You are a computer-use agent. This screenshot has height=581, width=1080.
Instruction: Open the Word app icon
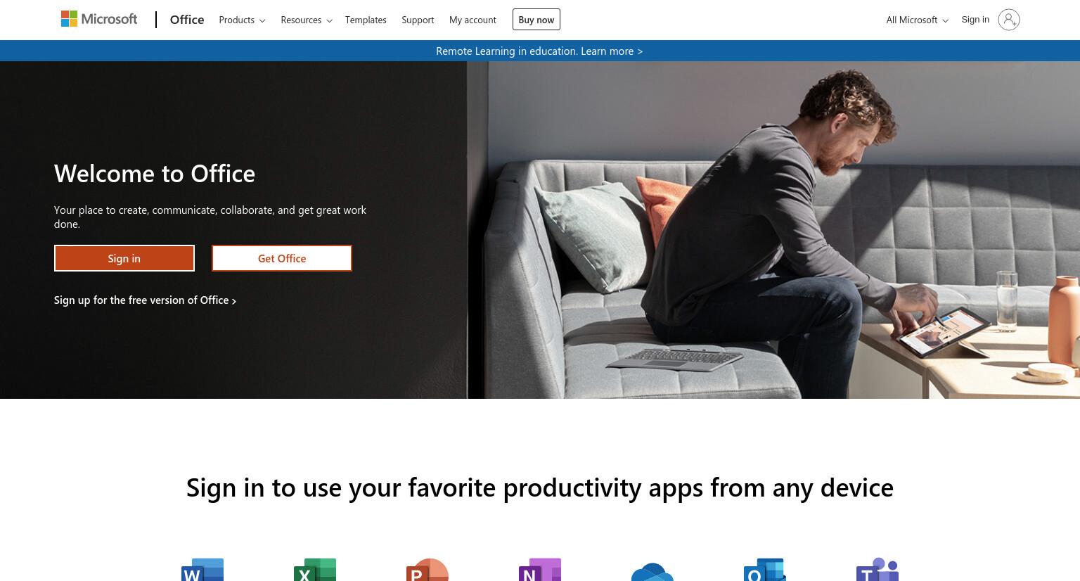pyautogui.click(x=202, y=569)
